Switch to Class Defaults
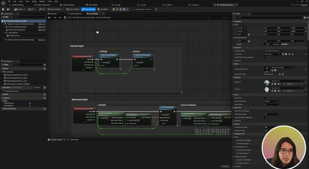 coord(88,9)
